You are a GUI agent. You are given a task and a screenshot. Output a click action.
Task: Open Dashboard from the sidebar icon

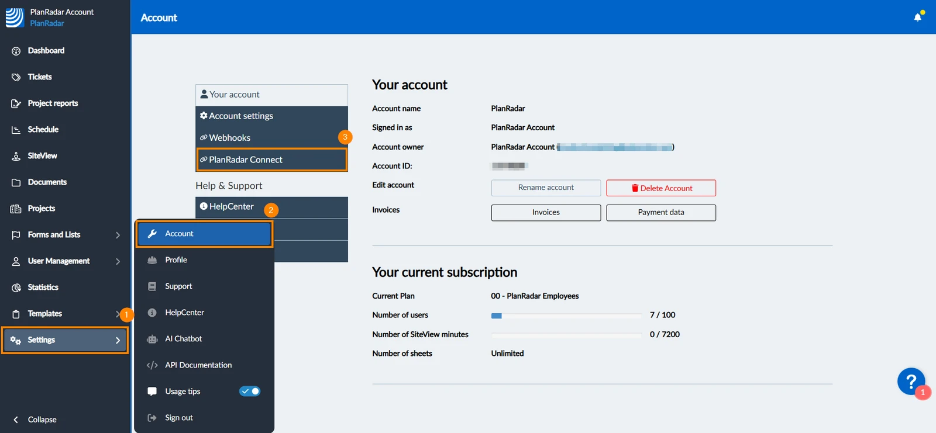pos(16,51)
